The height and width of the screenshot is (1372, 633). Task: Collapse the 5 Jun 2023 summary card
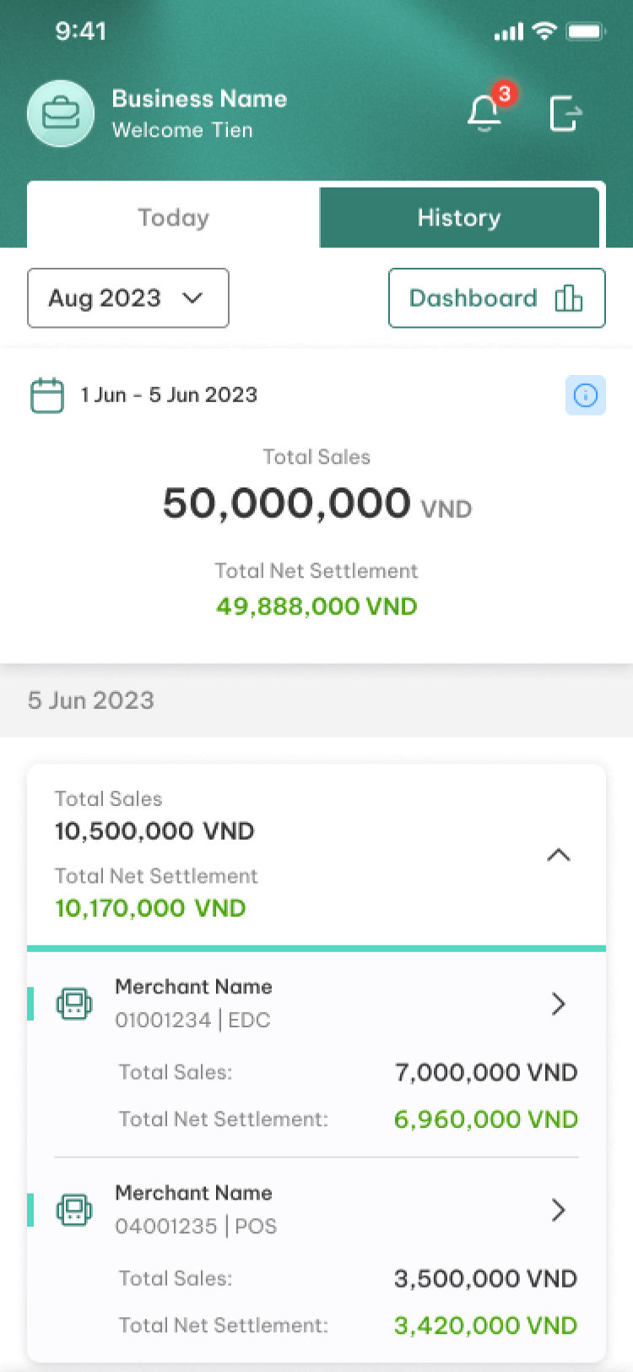pos(559,855)
